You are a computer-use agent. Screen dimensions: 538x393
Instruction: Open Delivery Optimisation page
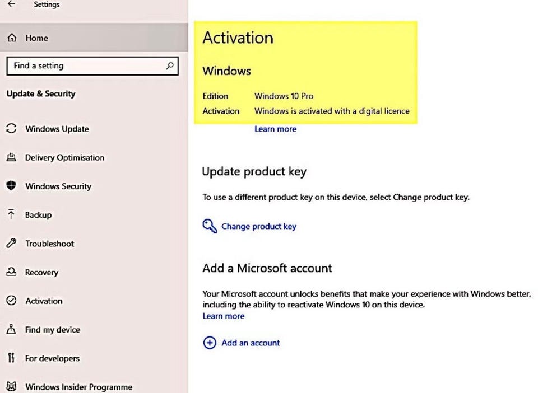(64, 158)
